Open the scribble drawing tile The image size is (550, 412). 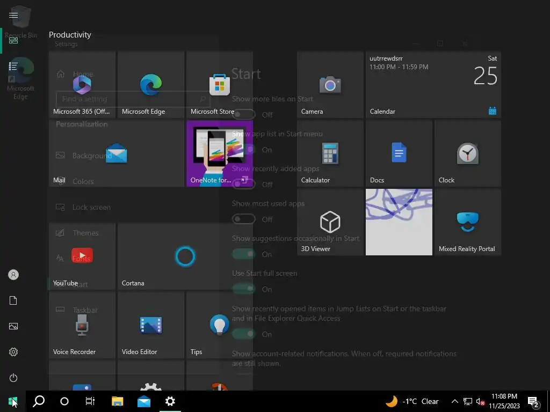pos(399,222)
